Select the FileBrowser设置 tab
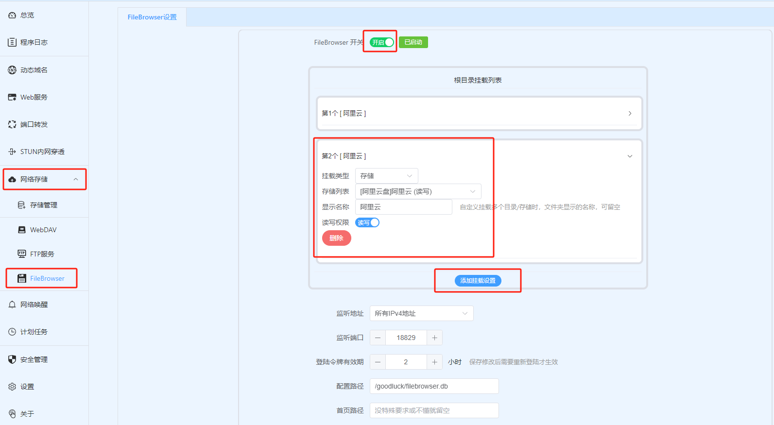Viewport: 774px width, 425px height. click(x=152, y=17)
